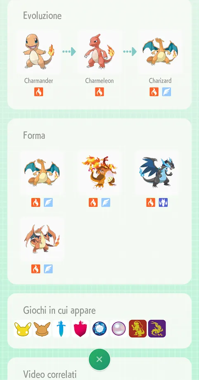Viewport: 199px width, 380px height.
Task: Select the Pokémon Scarlet game icon
Action: click(x=138, y=329)
